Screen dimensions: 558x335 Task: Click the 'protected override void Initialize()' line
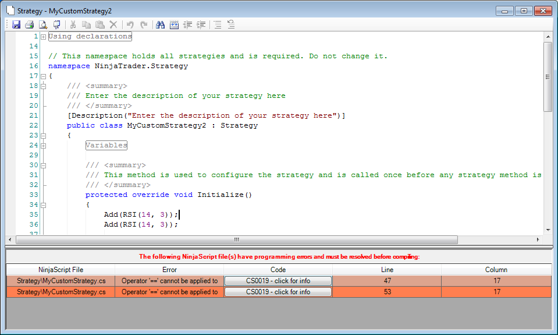168,195
